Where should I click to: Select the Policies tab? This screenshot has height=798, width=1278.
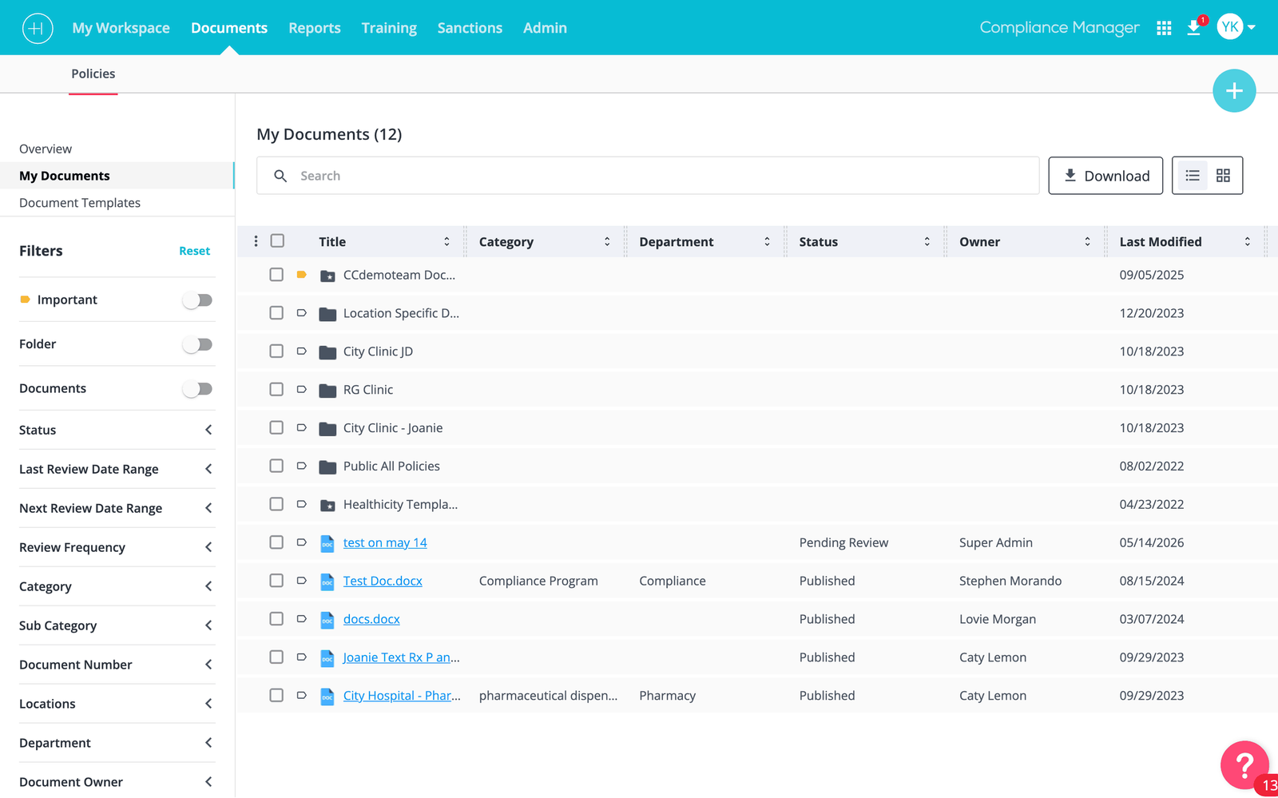pyautogui.click(x=93, y=73)
